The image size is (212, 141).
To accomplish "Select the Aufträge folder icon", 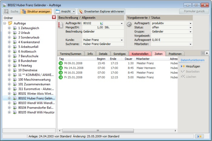I will coord(10,23).
